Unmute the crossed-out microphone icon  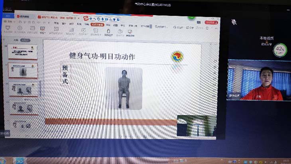pyautogui.click(x=234, y=22)
